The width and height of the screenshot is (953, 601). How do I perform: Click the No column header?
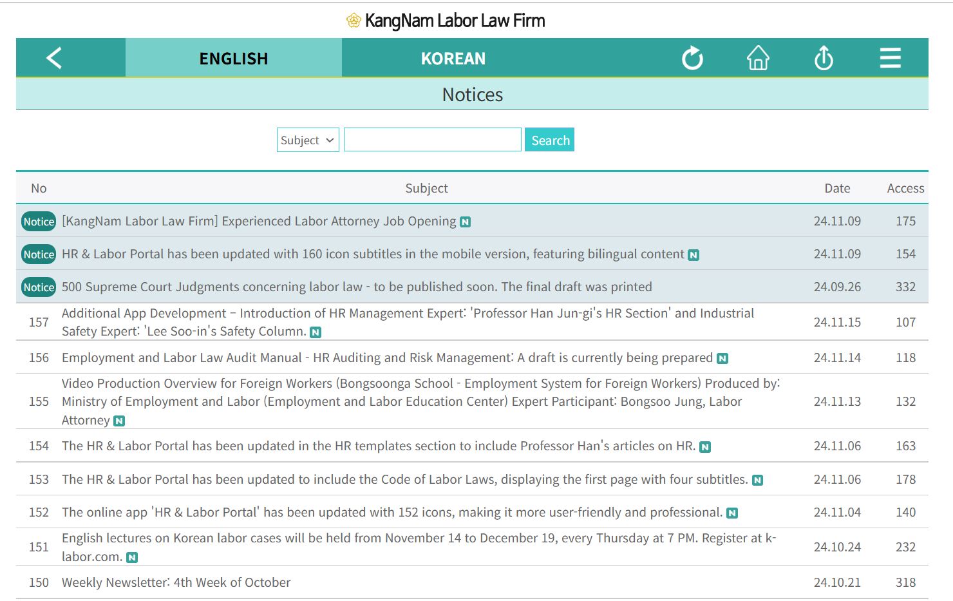(39, 188)
